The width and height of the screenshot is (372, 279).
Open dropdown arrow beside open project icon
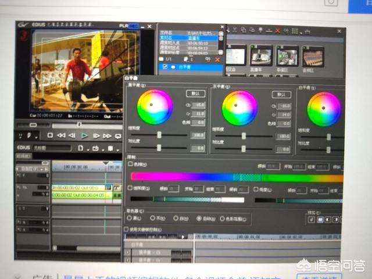pyautogui.click(x=103, y=150)
